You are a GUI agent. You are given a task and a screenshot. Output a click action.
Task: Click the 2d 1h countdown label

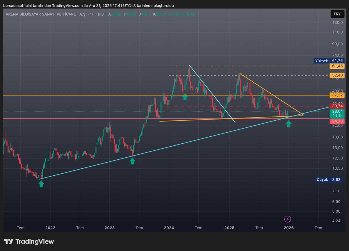point(337,116)
